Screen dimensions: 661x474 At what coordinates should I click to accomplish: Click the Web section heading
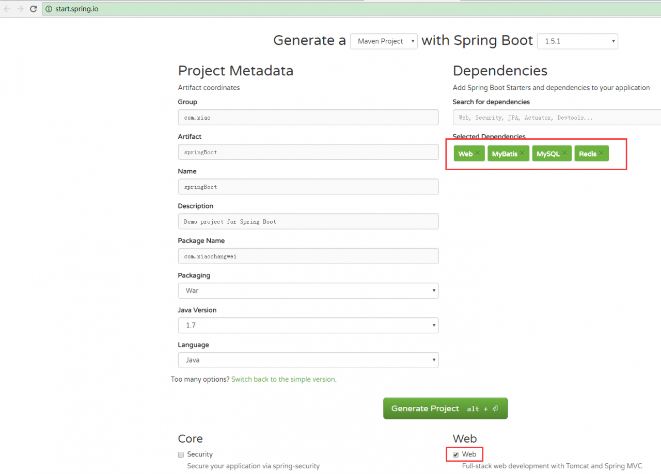(x=465, y=438)
